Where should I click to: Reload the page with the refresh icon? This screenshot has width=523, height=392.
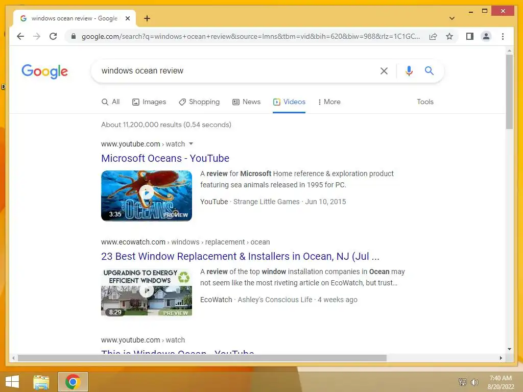(x=53, y=36)
